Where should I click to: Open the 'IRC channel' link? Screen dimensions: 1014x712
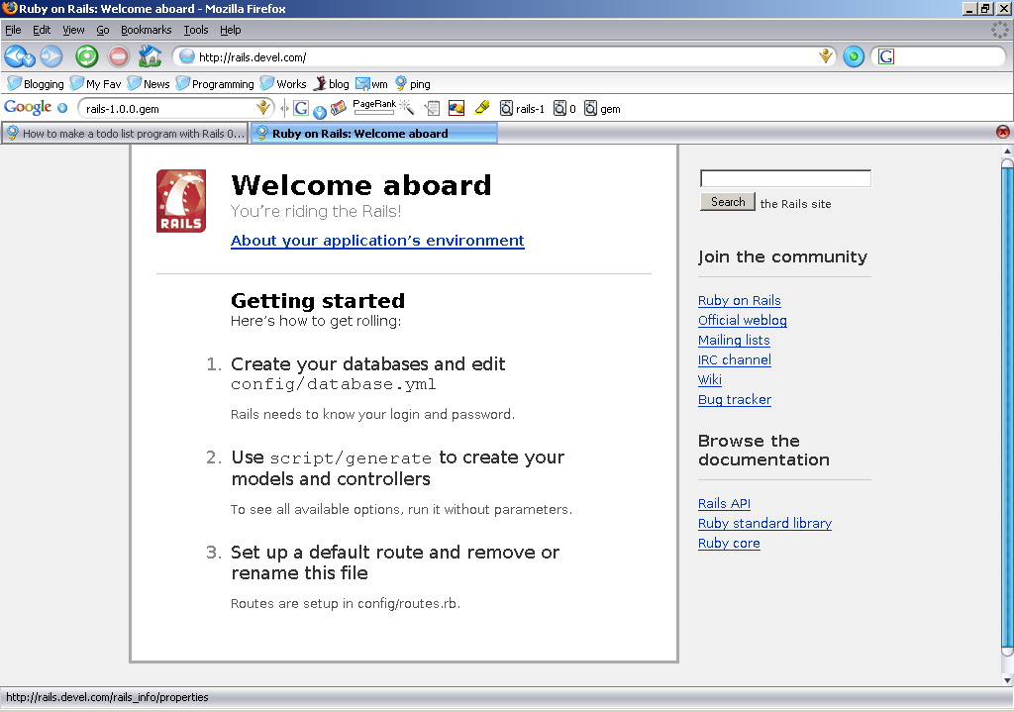click(x=735, y=360)
